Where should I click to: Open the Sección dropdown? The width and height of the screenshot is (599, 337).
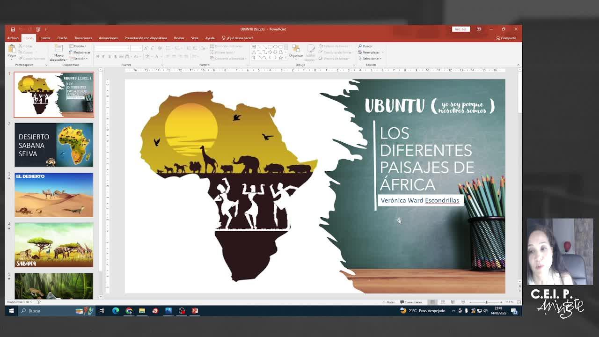click(80, 59)
